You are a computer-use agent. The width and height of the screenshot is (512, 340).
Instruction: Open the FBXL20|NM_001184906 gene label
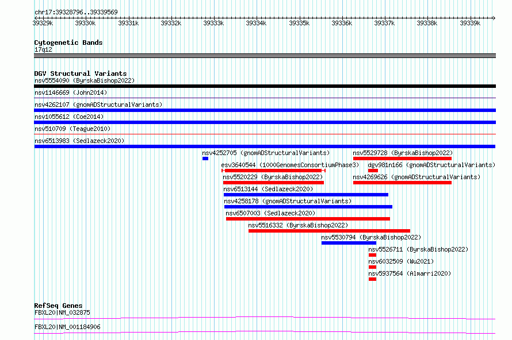tap(67, 327)
